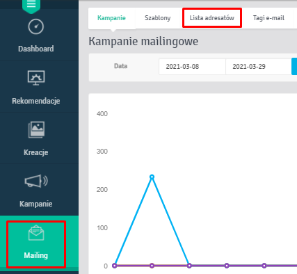Click the first purple data point at zero
The image size is (297, 274).
click(114, 266)
